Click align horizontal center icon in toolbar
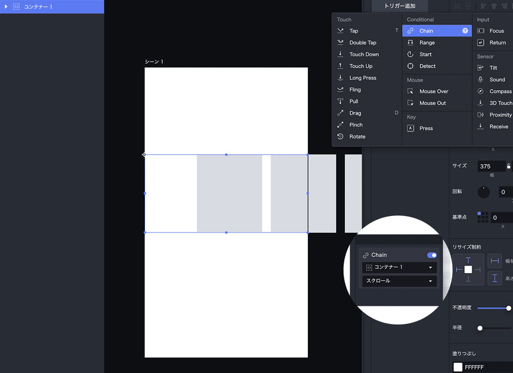Screen dimensions: 513x373 494,6
